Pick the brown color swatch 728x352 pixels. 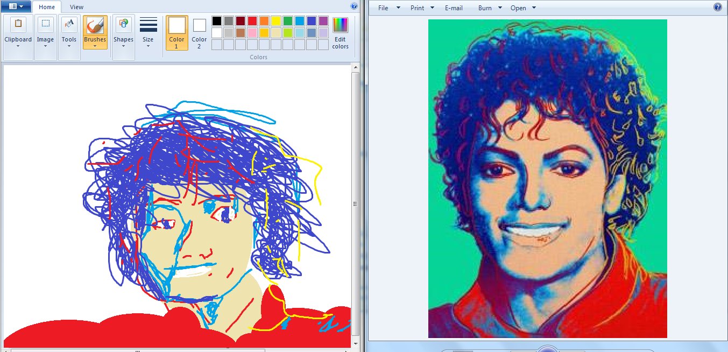coord(240,33)
